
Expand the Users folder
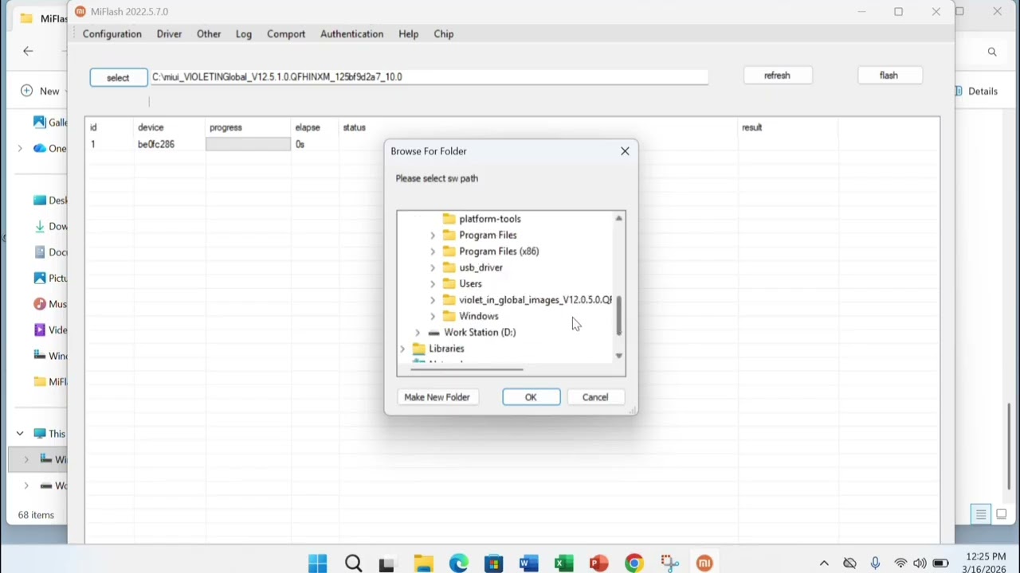click(x=433, y=284)
